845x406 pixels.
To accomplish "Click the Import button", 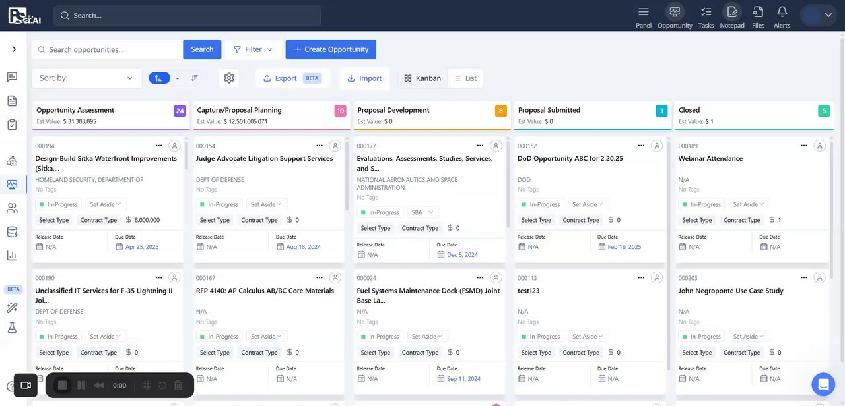I will coord(364,78).
